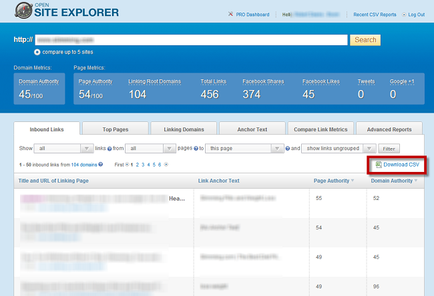
Task: Click Domain Authority value 52
Action: (376, 198)
